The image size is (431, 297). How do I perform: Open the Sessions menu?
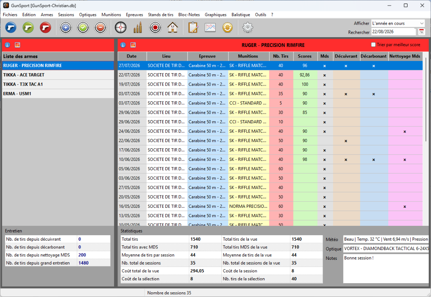tap(66, 14)
